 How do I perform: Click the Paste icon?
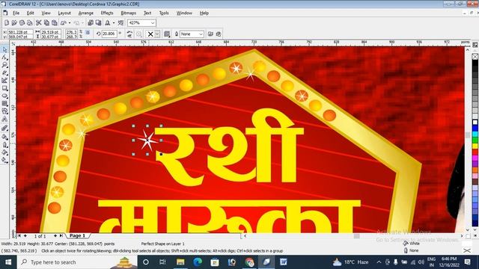pos(55,23)
